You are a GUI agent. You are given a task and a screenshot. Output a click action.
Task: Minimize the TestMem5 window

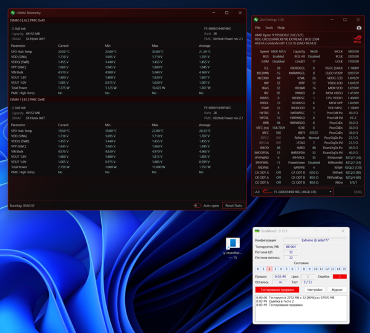coord(316,231)
